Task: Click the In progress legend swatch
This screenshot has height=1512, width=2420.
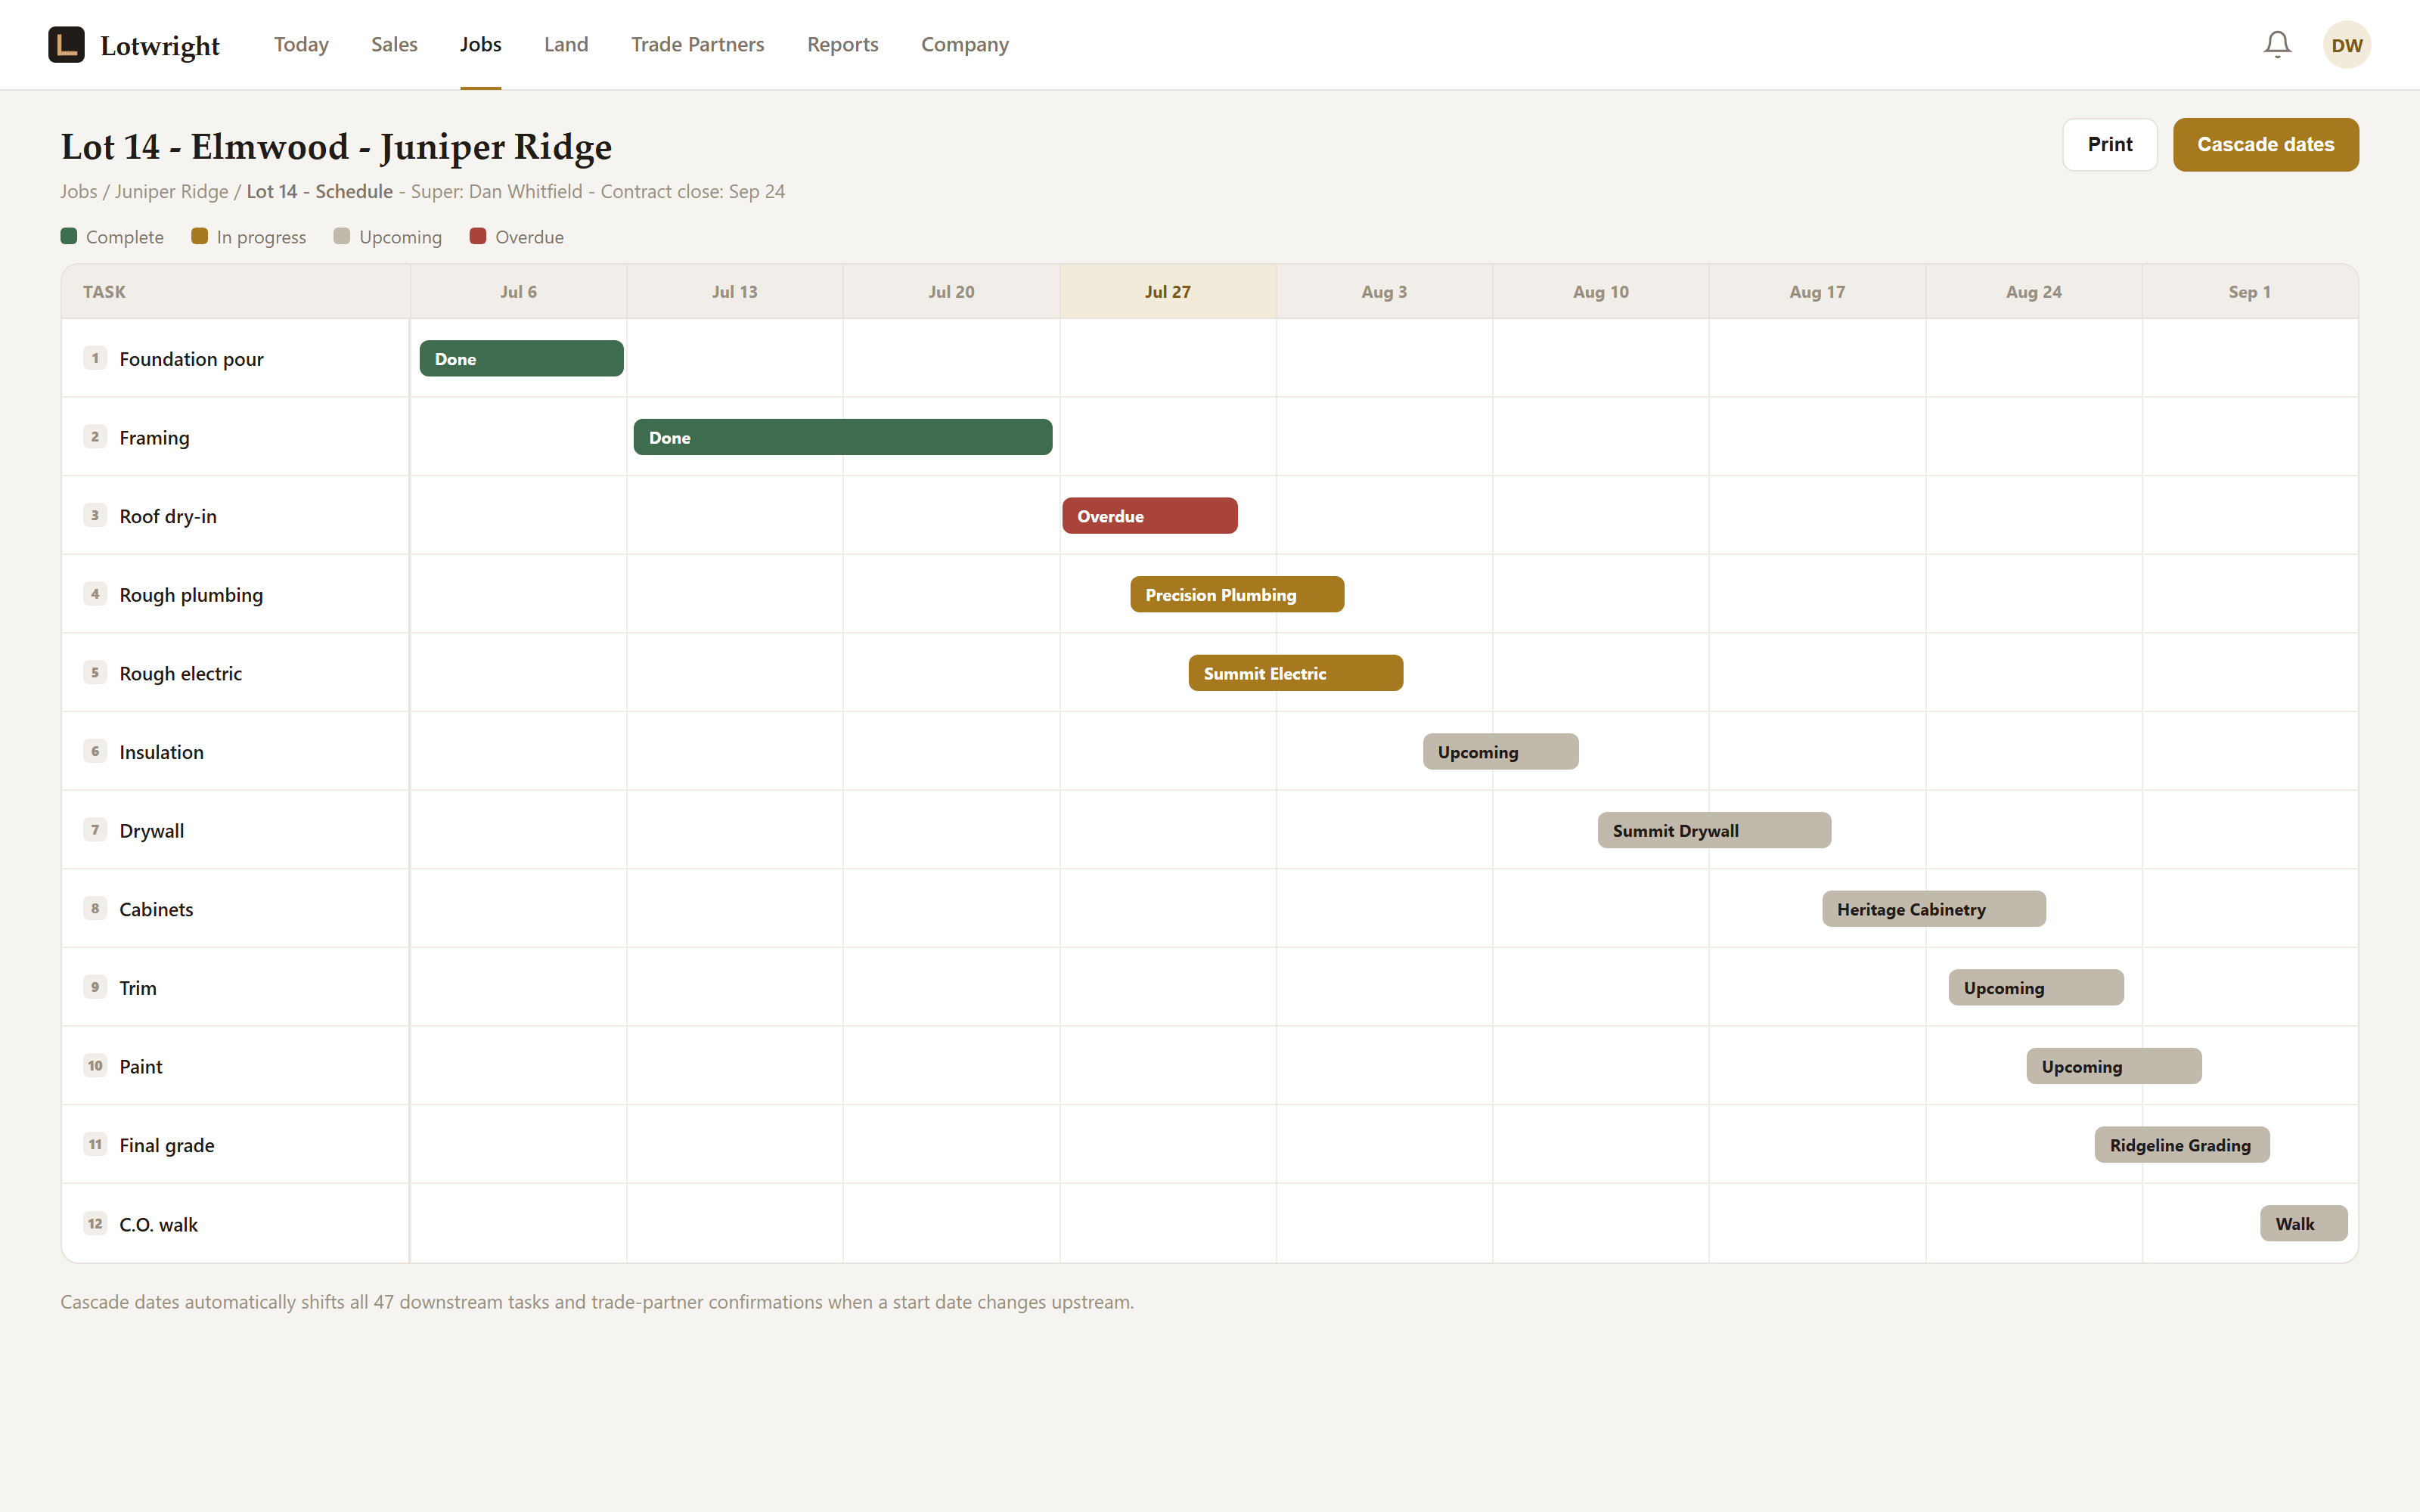Action: 199,236
